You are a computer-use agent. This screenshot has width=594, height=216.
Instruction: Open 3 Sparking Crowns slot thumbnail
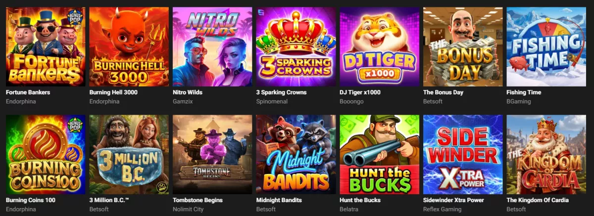point(296,47)
